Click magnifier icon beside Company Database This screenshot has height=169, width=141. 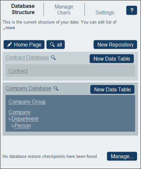tap(56, 88)
